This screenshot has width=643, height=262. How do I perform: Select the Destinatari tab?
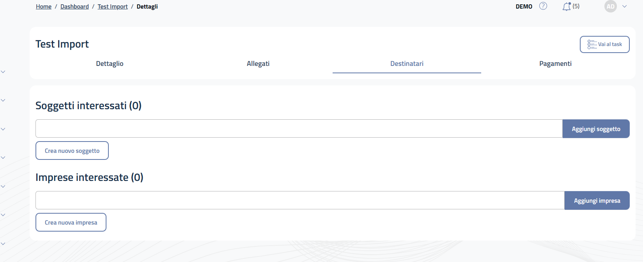pos(407,64)
